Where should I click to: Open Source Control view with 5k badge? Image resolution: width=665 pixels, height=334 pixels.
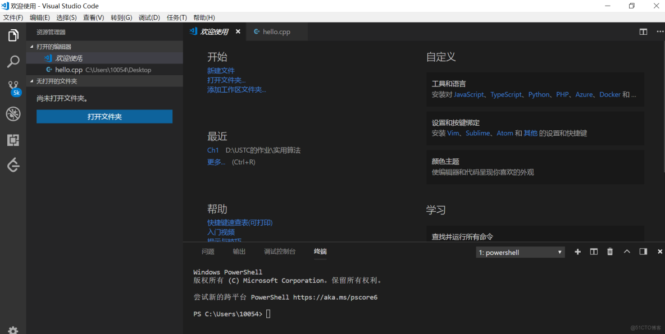[x=14, y=88]
